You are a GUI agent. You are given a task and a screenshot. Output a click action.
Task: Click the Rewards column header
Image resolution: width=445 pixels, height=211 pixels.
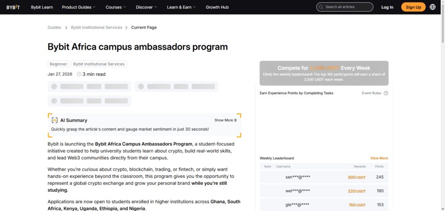(x=359, y=167)
